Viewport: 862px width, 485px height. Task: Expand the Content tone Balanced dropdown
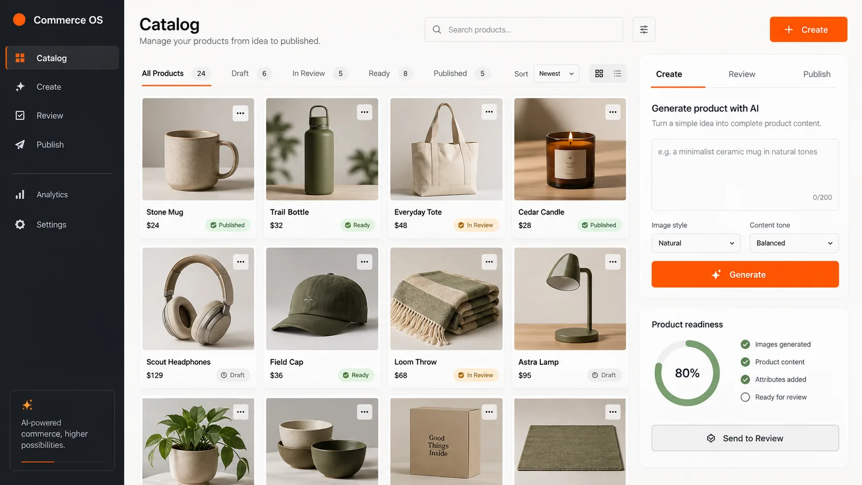point(794,243)
